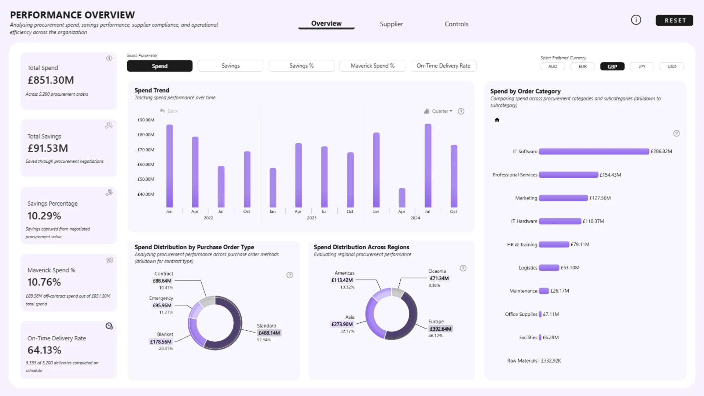
Task: Select the Spend parameter
Action: [159, 66]
